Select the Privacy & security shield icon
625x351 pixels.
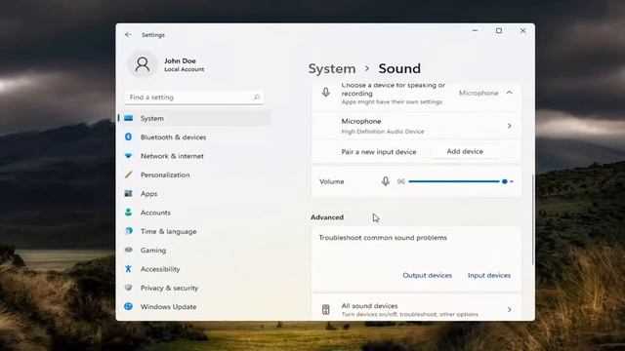click(128, 288)
